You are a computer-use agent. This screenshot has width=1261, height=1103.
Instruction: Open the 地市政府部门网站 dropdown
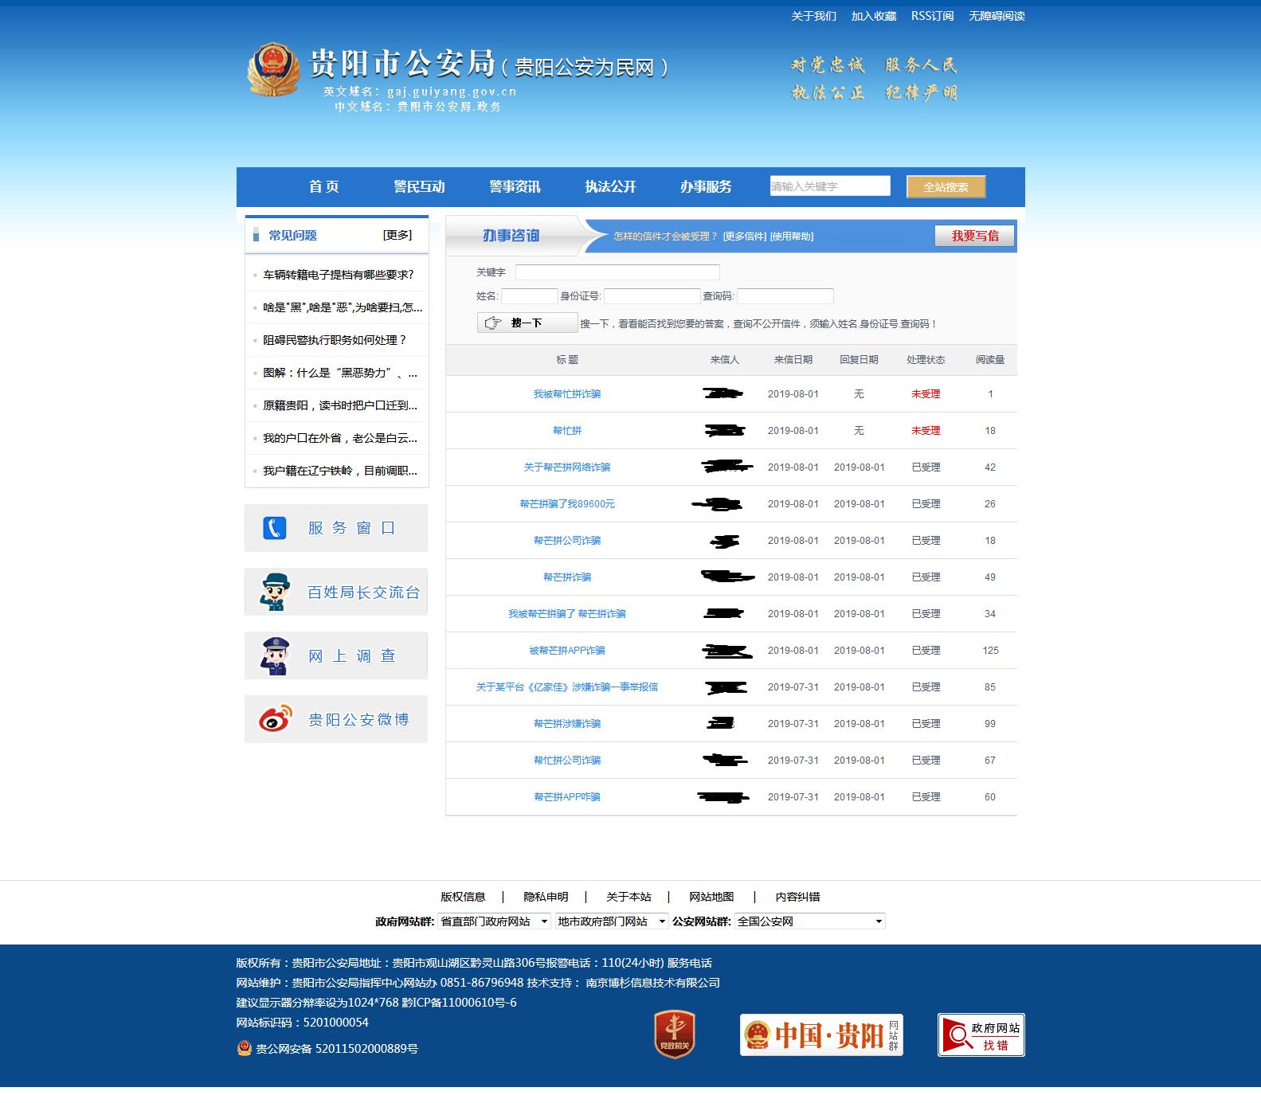611,921
